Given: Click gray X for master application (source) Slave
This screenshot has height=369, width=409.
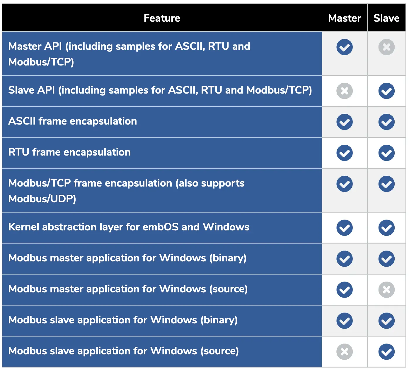Looking at the screenshot, I should coord(386,290).
